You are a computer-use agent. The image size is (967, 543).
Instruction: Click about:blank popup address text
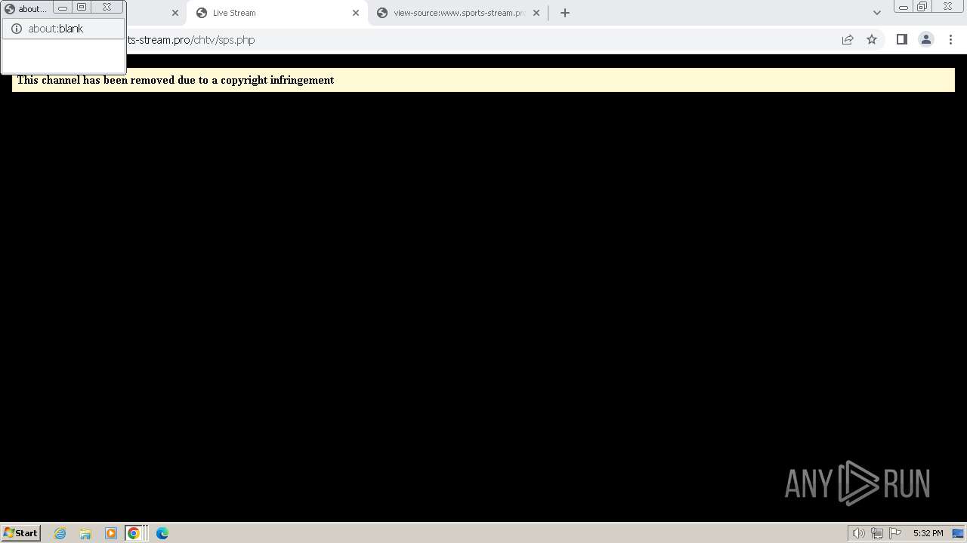(x=56, y=29)
